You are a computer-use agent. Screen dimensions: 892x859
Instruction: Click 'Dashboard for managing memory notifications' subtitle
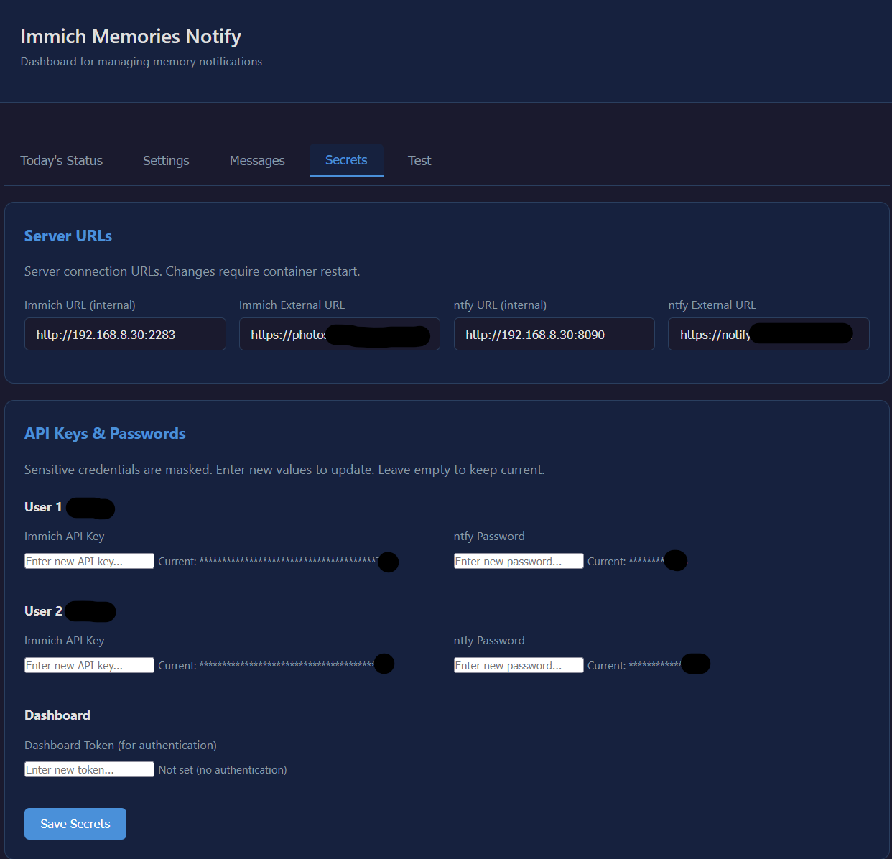tap(141, 62)
